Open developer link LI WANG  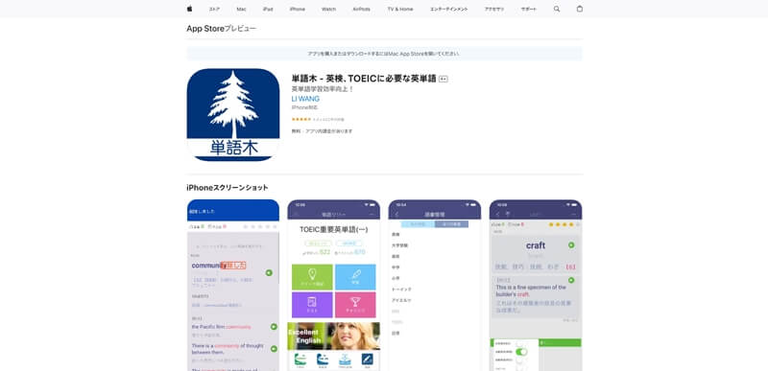click(x=305, y=99)
